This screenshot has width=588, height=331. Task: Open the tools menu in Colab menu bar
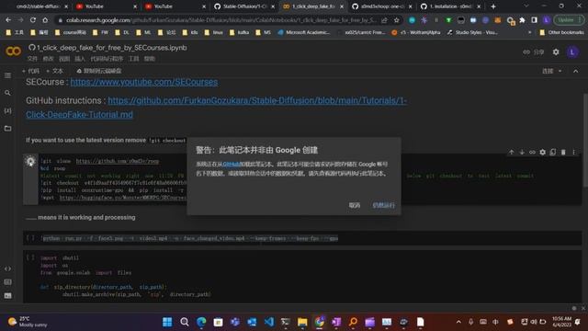[x=133, y=59]
